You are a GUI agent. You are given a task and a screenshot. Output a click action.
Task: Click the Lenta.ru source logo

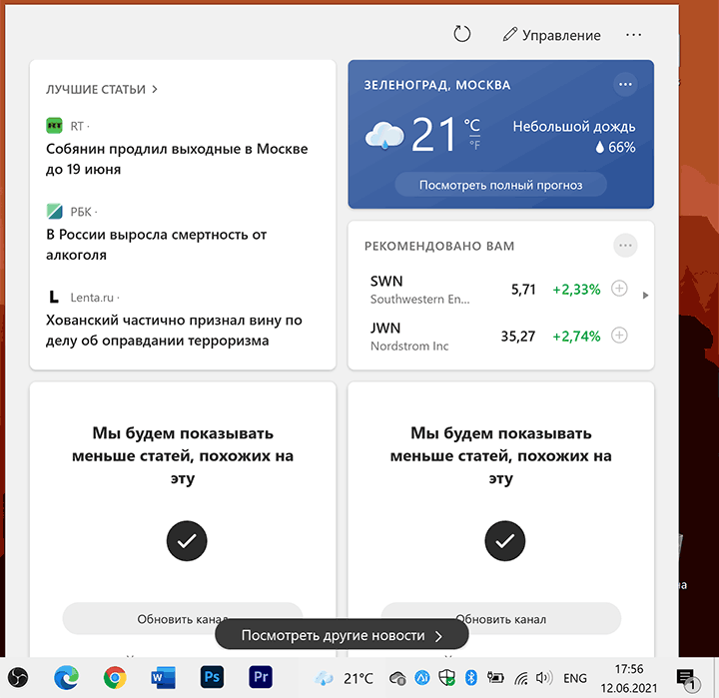click(x=54, y=298)
